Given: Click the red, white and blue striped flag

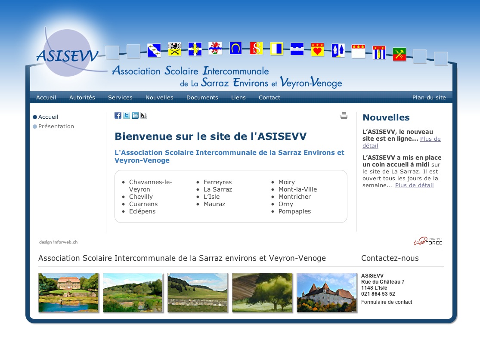Looking at the screenshot, I should coord(379,53).
